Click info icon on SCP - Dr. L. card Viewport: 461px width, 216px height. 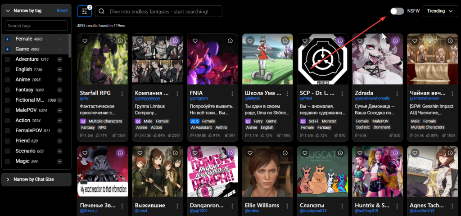pos(340,40)
